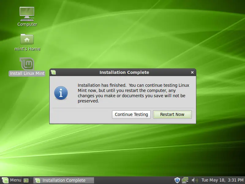Screen dimensions: 245x184
Task: Click the blue information icon in the dialog
Action: [61, 93]
